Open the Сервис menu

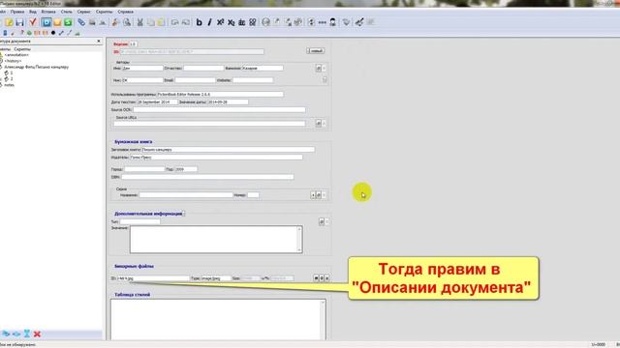tap(84, 12)
